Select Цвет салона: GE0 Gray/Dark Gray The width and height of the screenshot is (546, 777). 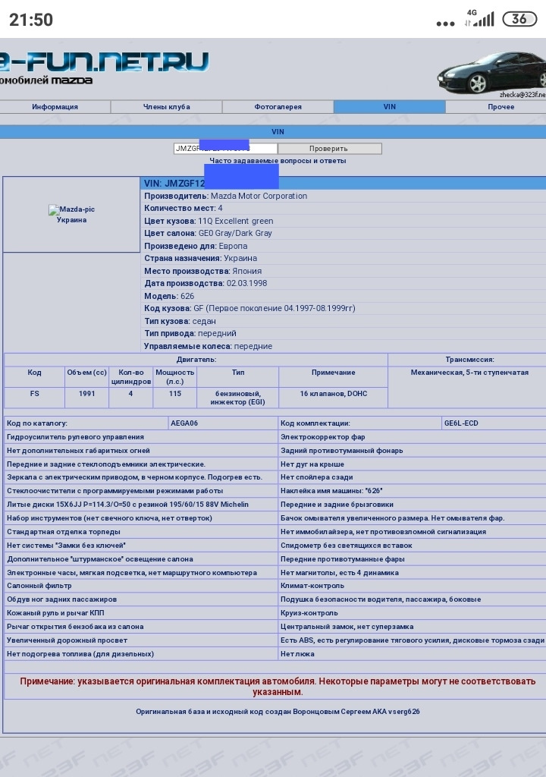(x=208, y=233)
